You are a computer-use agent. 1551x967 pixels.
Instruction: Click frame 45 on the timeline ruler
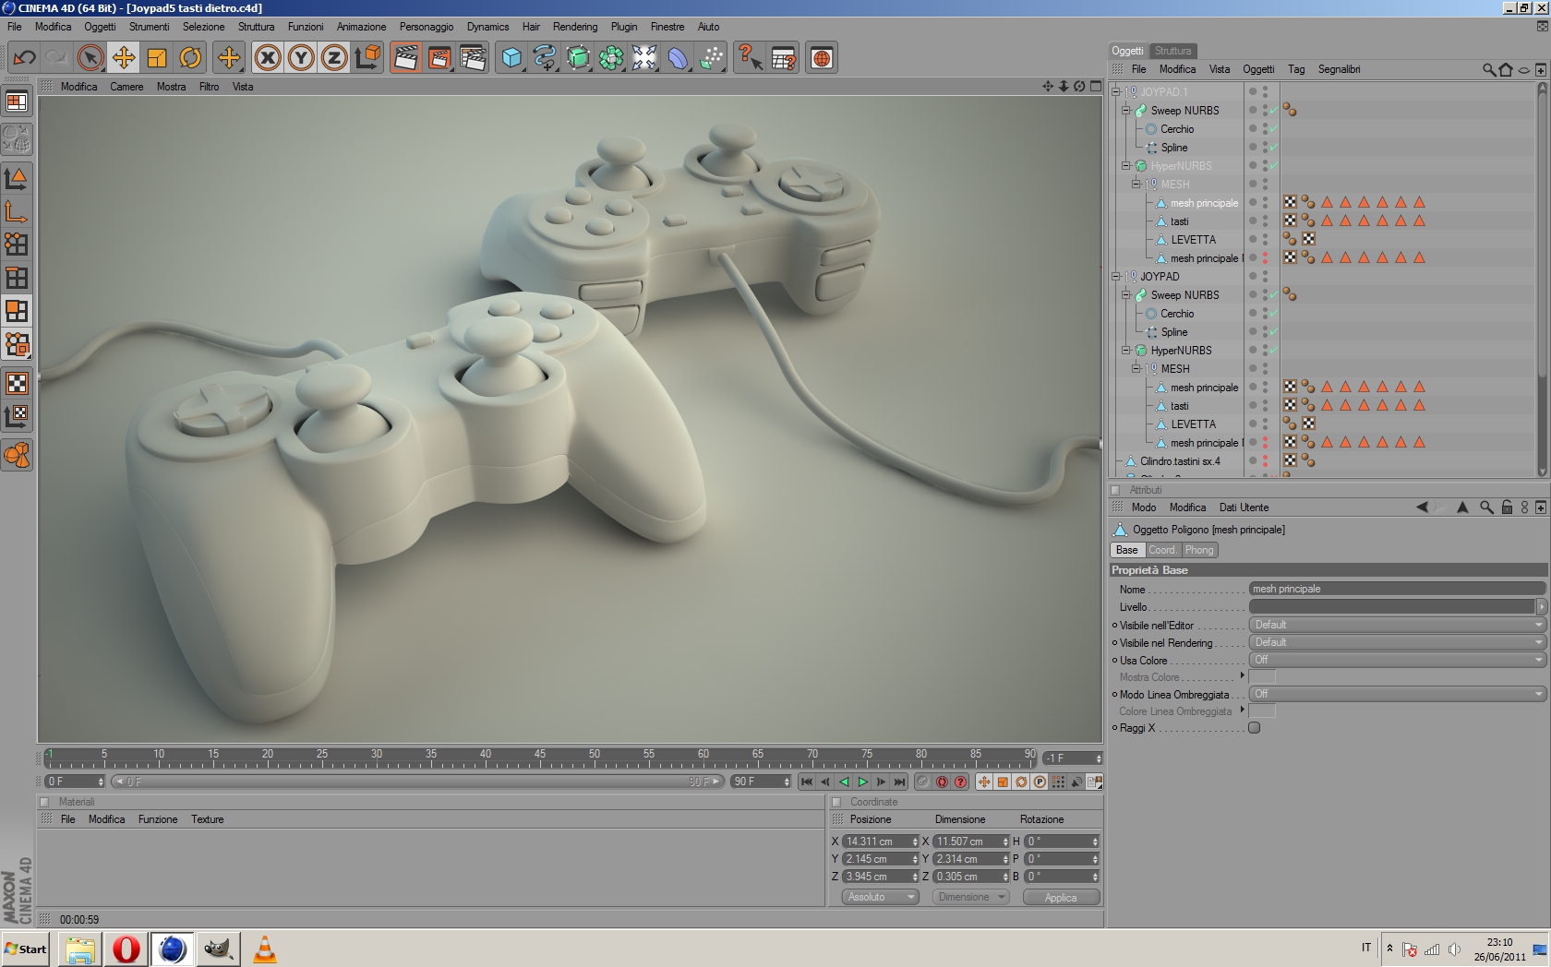[x=540, y=755]
